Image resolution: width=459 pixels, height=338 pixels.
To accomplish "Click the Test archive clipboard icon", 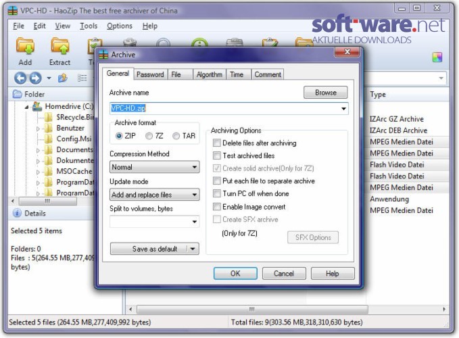I will coord(93,46).
